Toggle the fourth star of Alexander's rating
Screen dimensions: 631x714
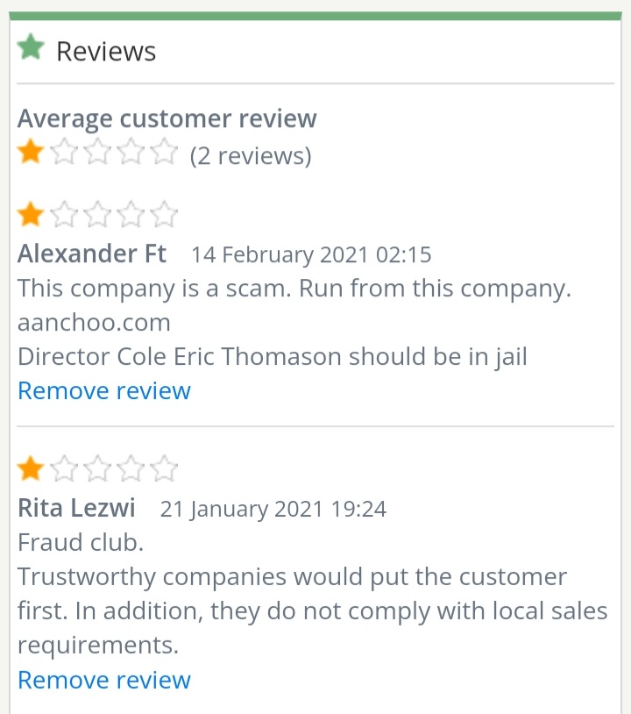[130, 212]
